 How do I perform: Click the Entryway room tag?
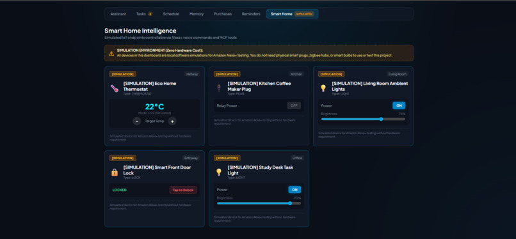[191, 158]
